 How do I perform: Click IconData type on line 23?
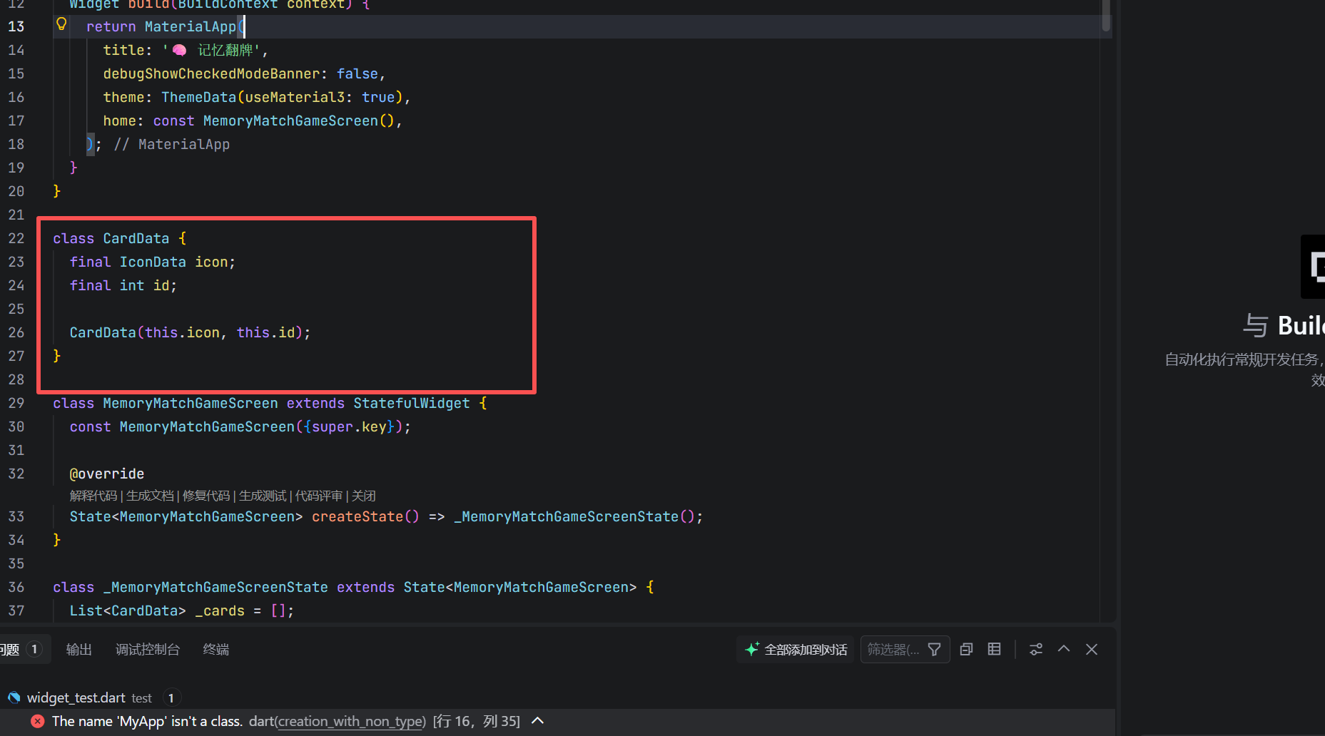tap(153, 262)
